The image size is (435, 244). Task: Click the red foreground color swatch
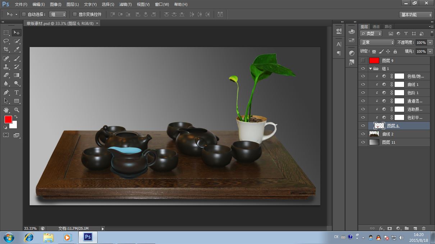[8, 119]
